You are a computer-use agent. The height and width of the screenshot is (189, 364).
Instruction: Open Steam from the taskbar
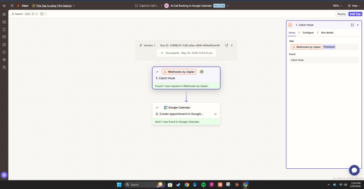178,184
